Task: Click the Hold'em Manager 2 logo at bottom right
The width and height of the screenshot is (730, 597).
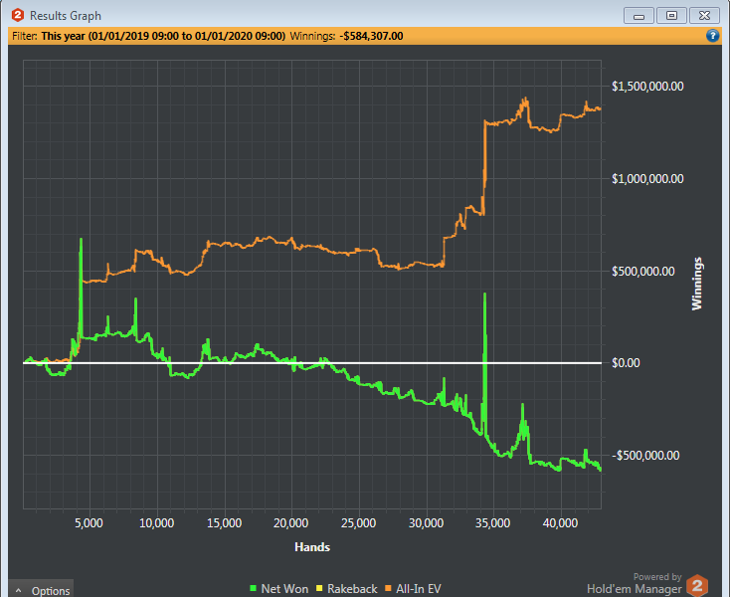Action: click(x=697, y=586)
